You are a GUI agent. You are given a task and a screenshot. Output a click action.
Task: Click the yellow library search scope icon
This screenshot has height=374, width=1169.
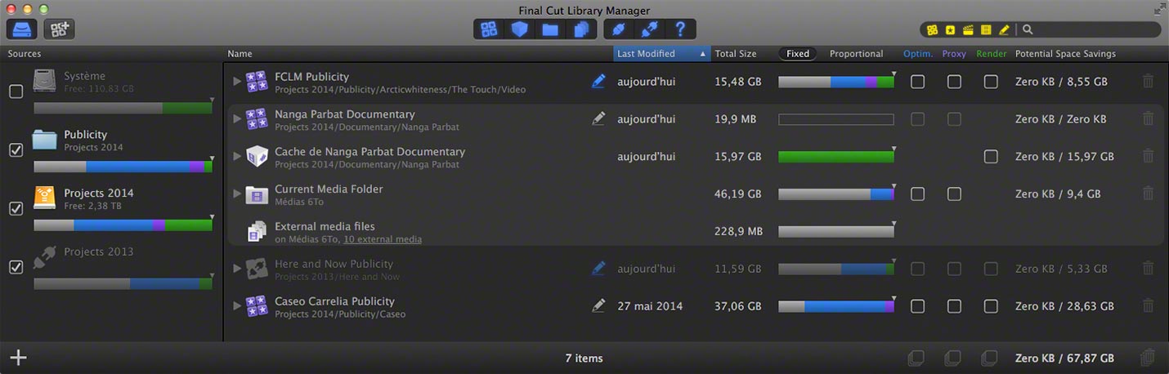pos(933,29)
